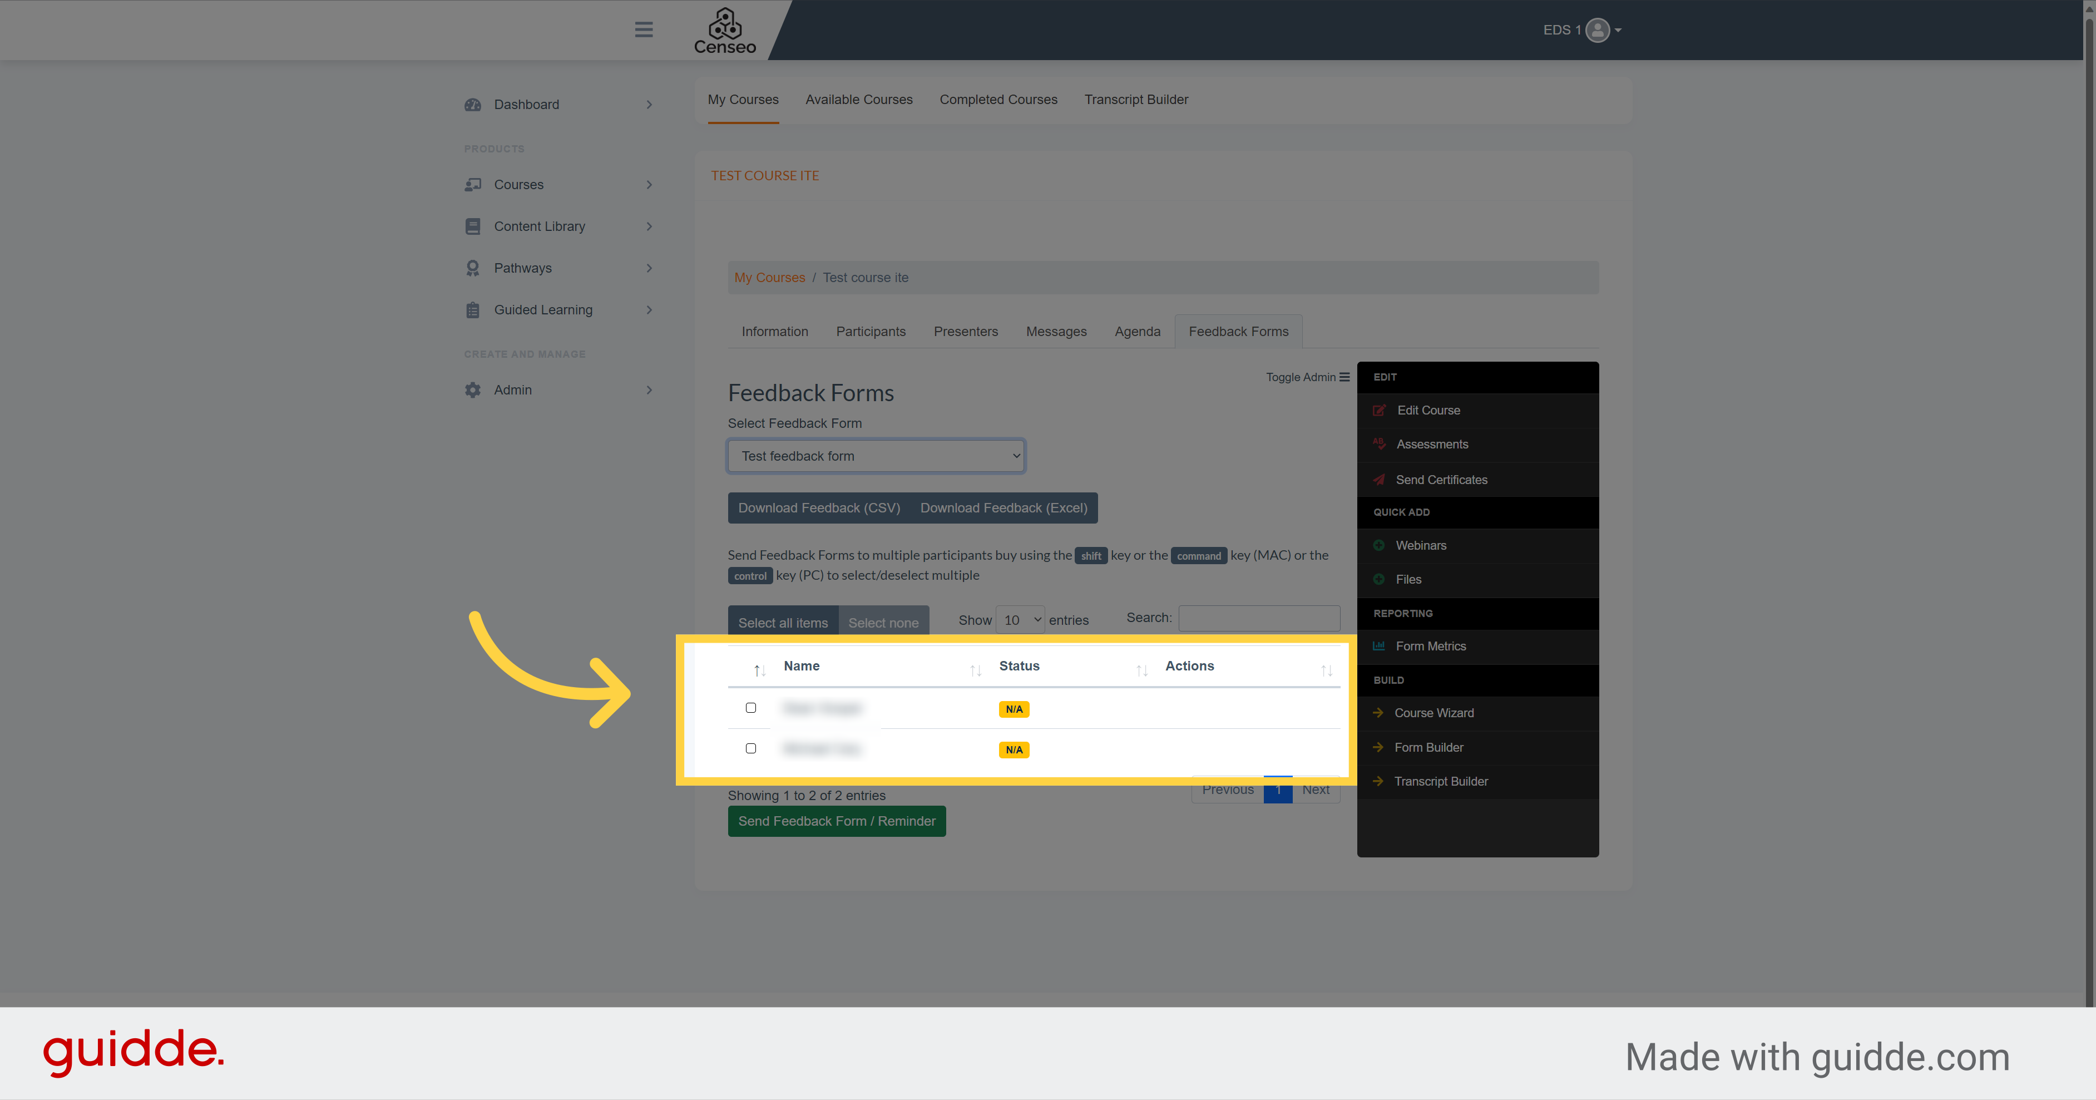Open the hamburger menu icon
Image resolution: width=2096 pixels, height=1100 pixels.
pyautogui.click(x=644, y=30)
